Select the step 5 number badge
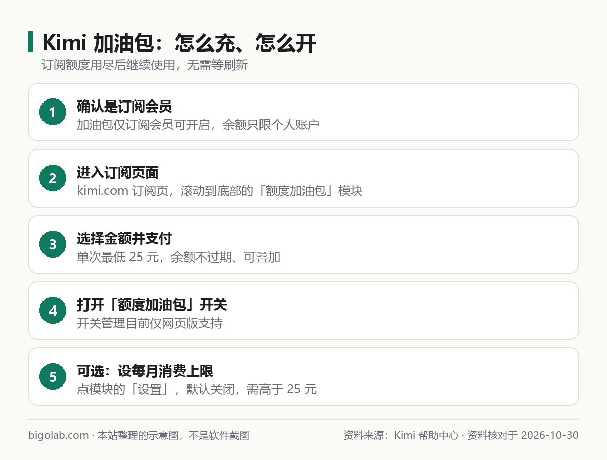Image resolution: width=607 pixels, height=460 pixels. point(53,377)
